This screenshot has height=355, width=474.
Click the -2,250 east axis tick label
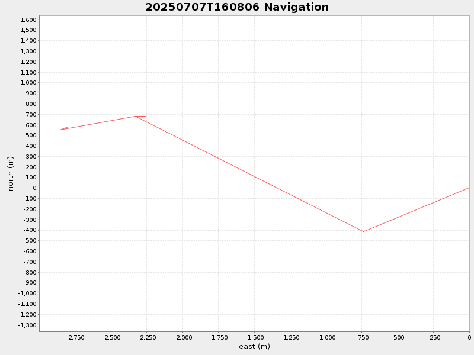pos(147,337)
